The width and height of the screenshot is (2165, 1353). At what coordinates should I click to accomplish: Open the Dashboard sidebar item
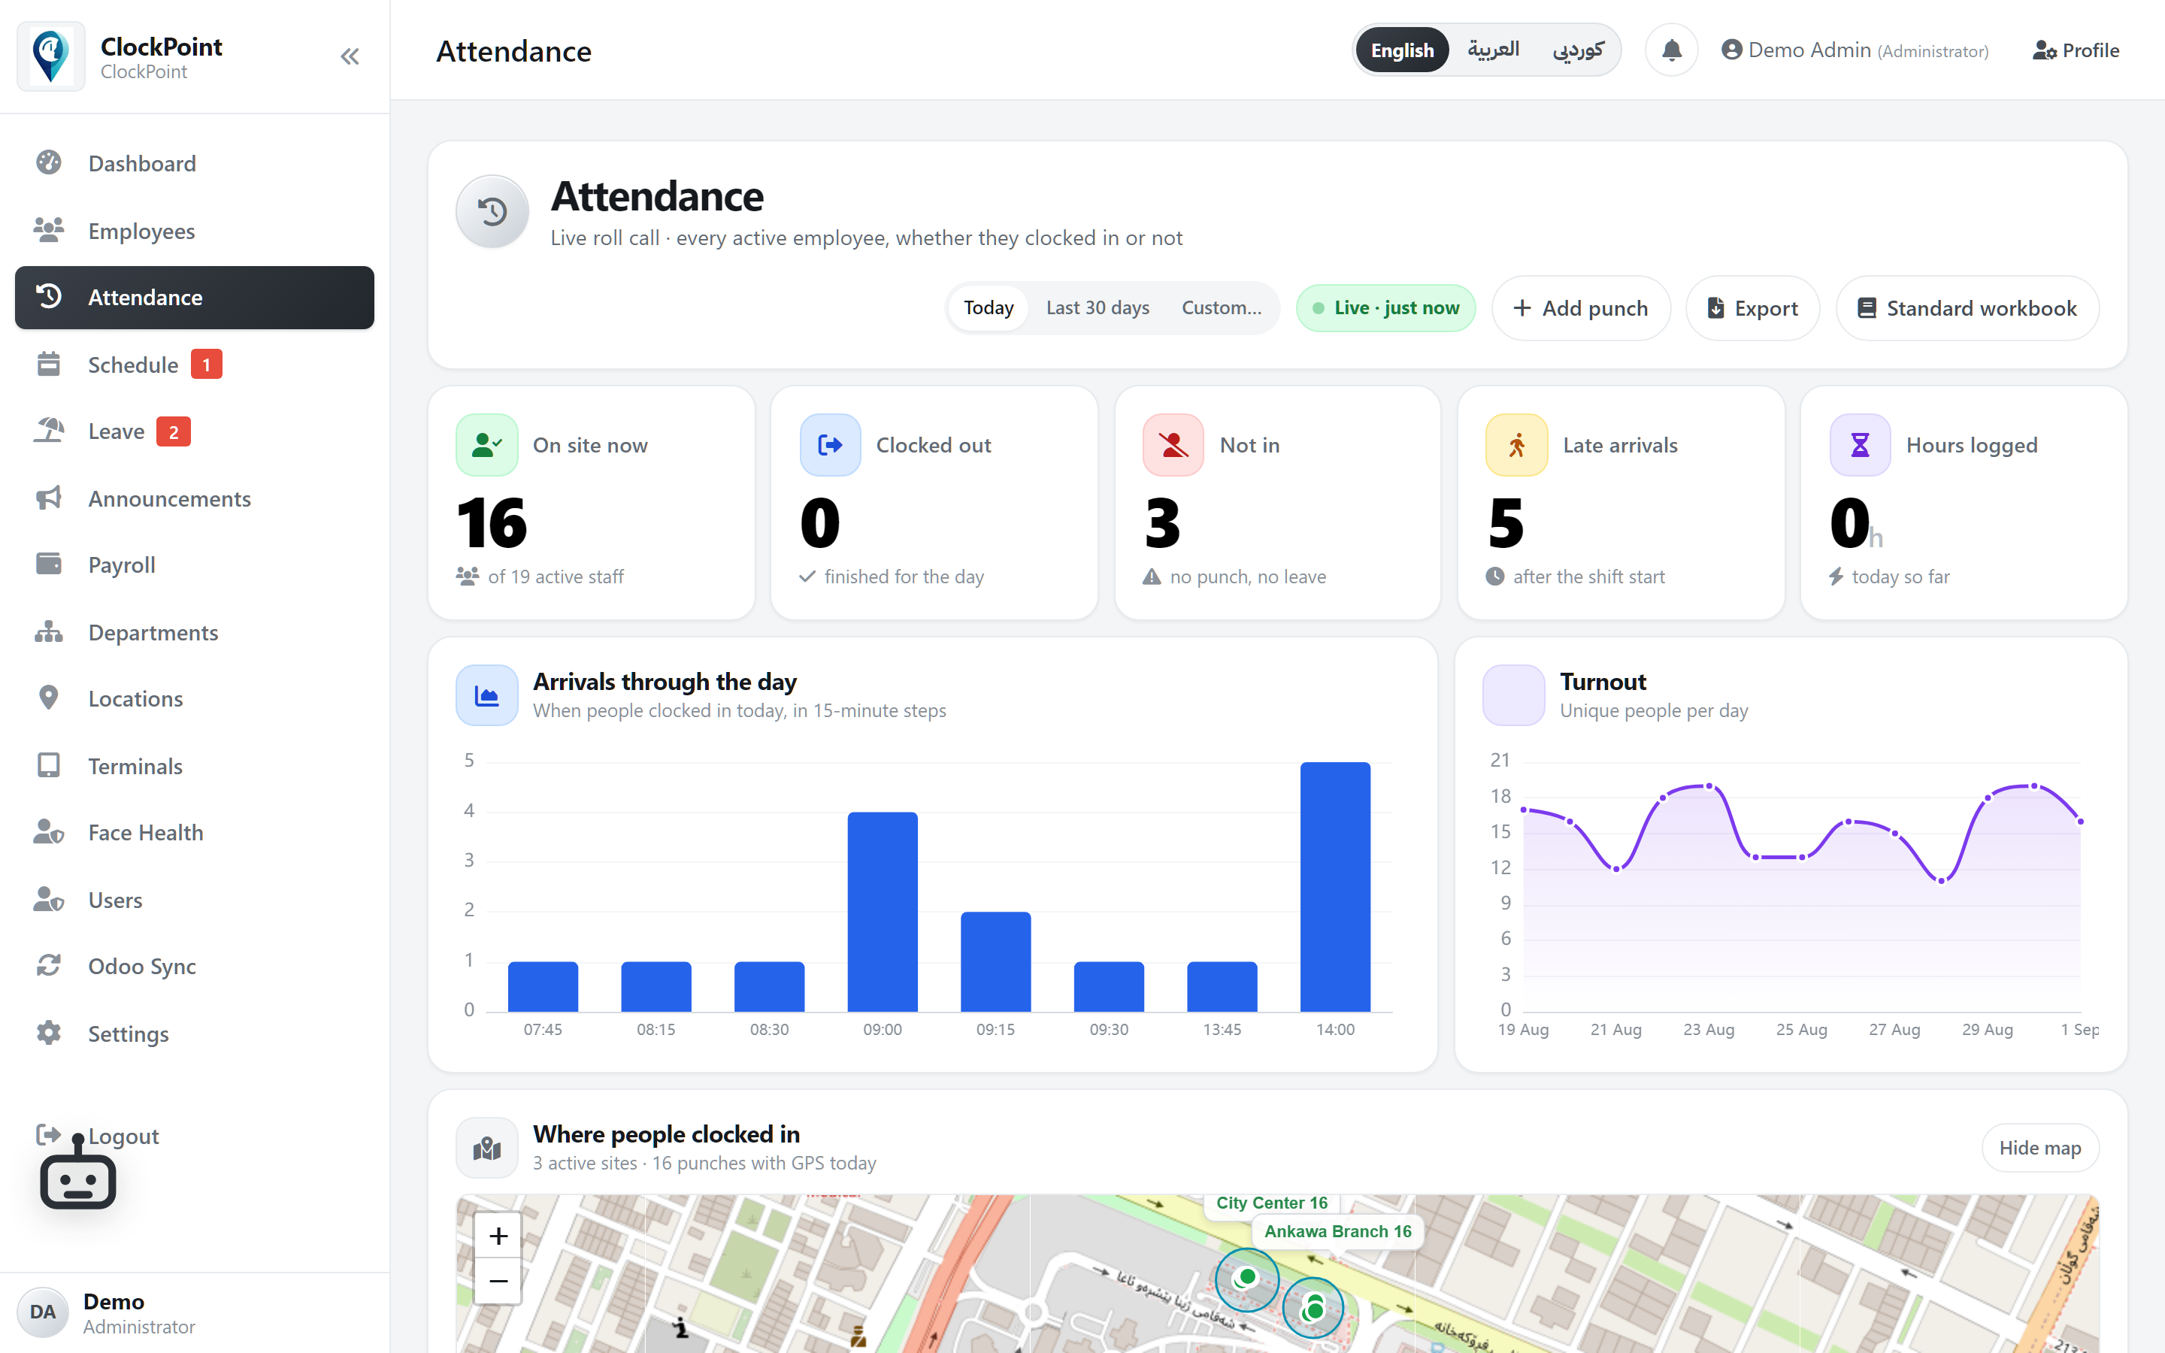coord(195,164)
